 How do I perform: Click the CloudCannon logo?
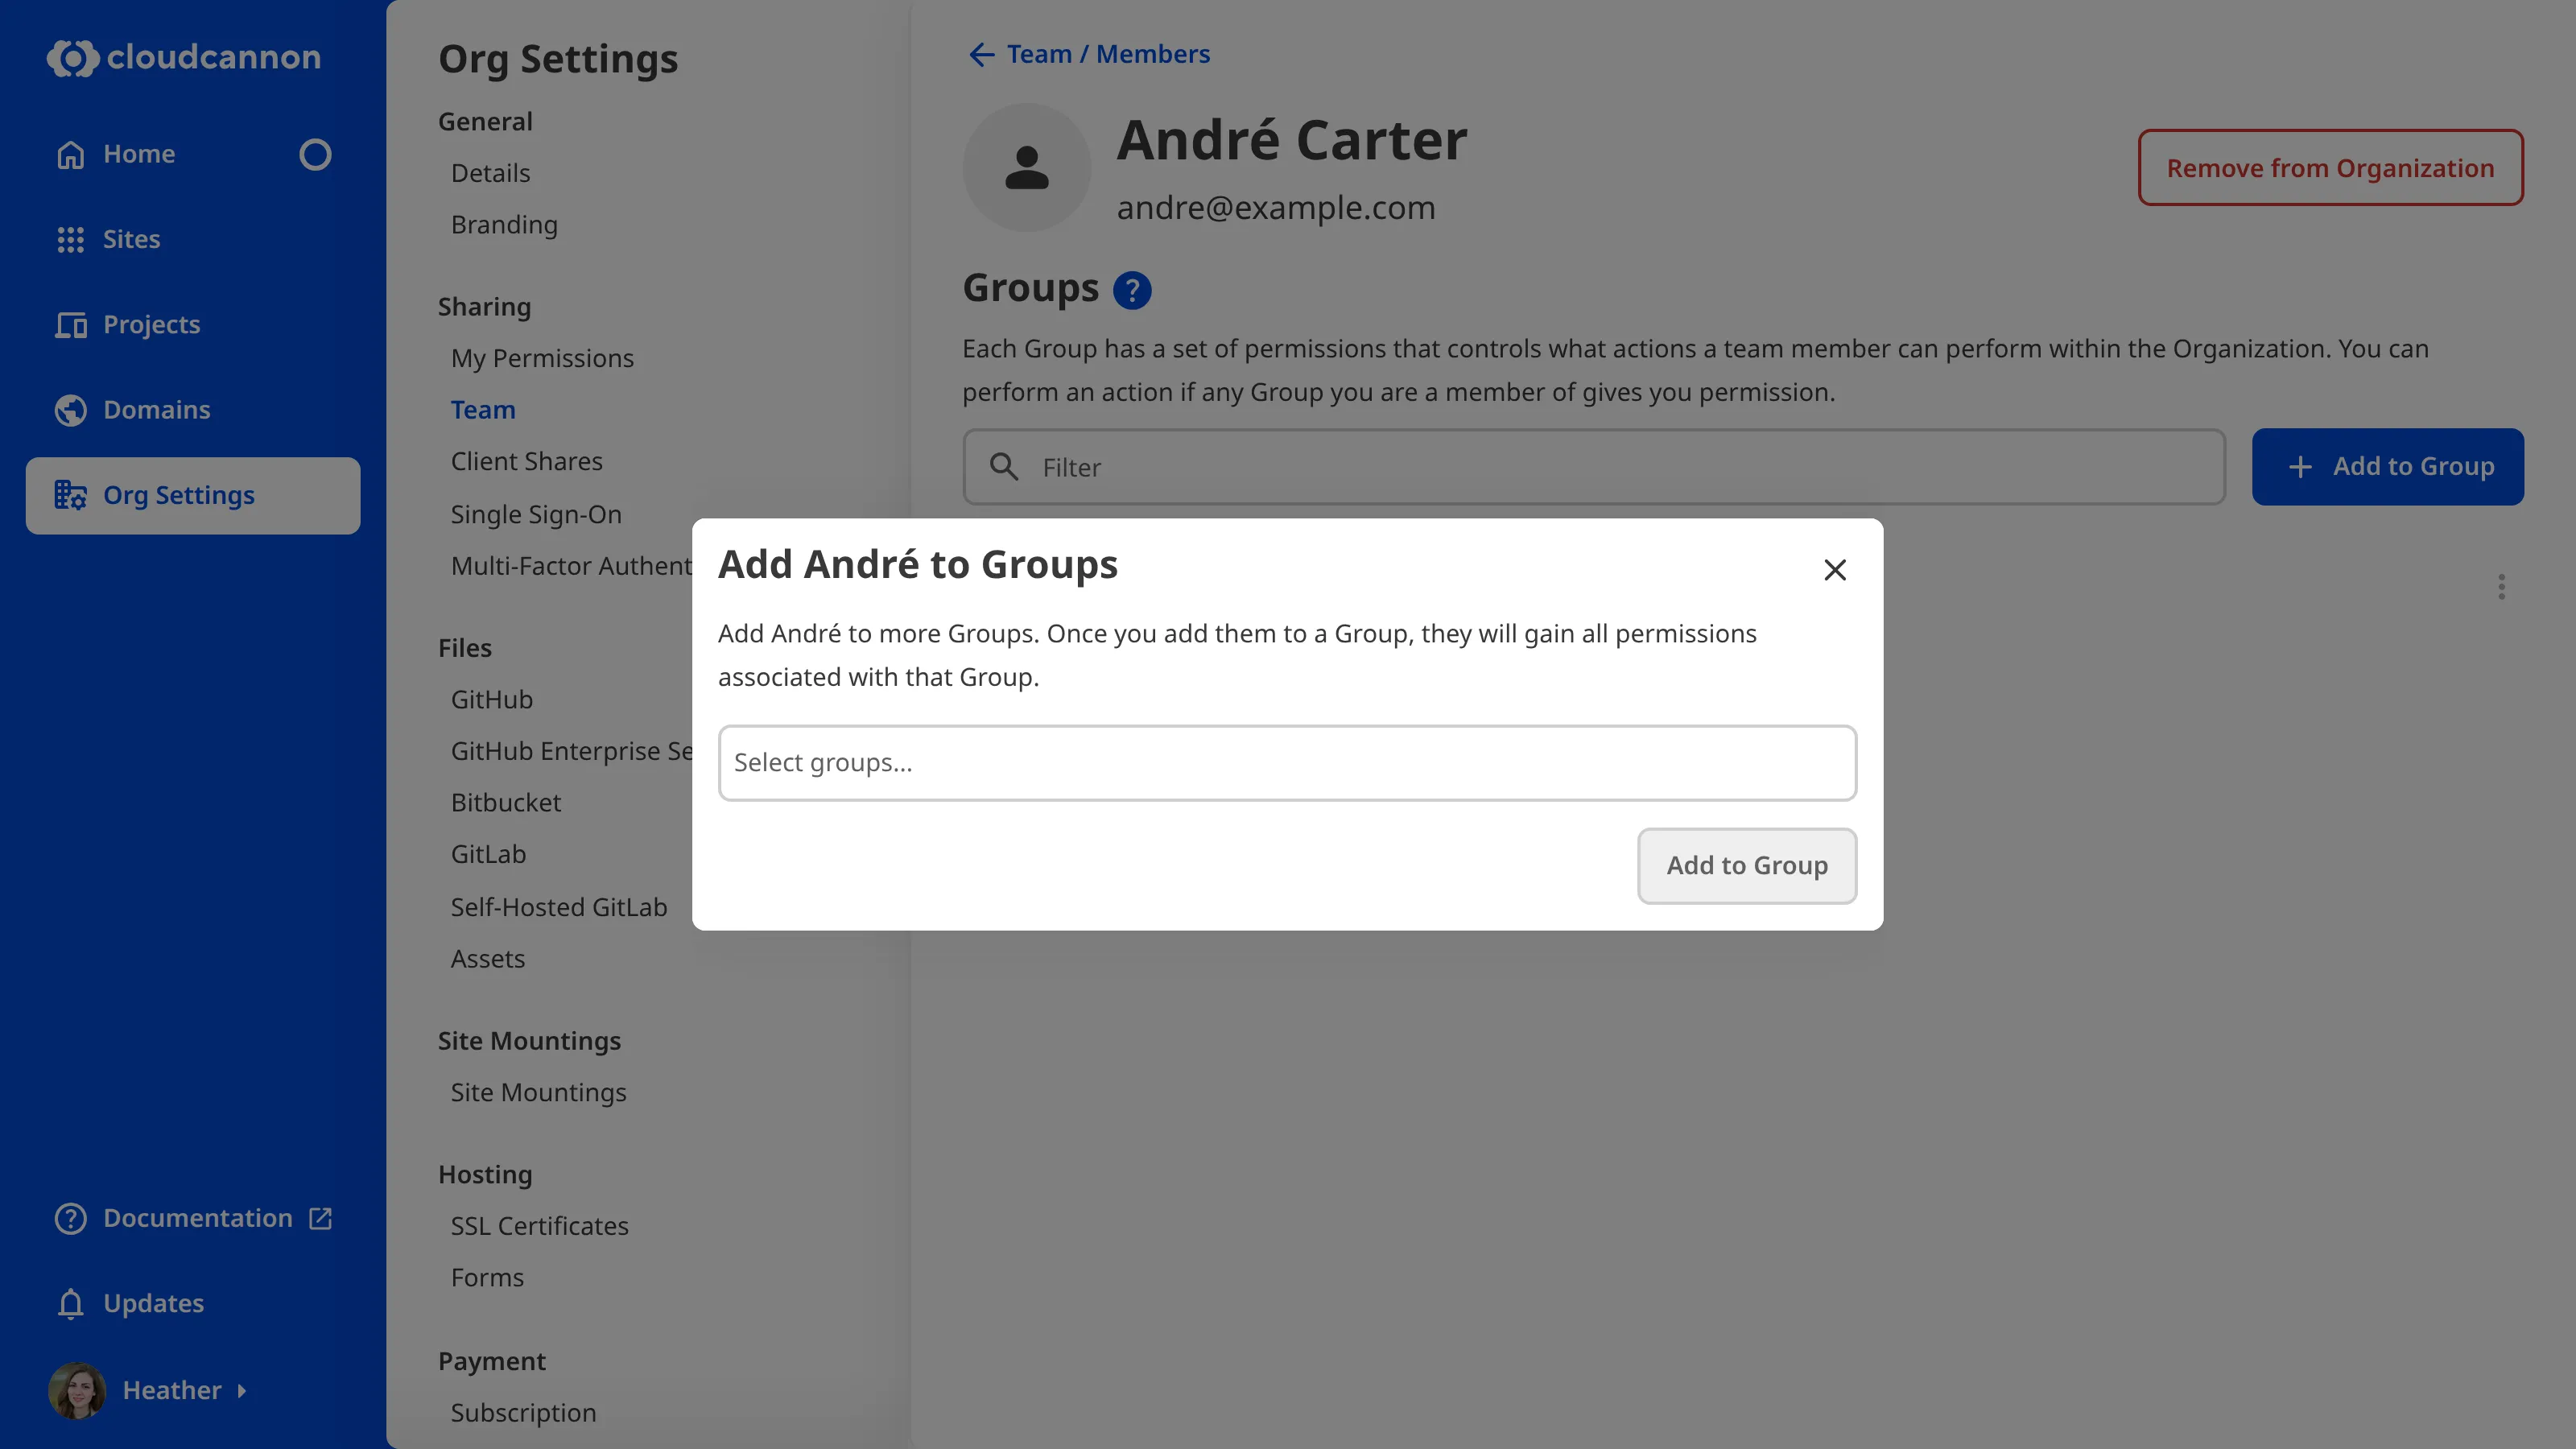coord(184,57)
